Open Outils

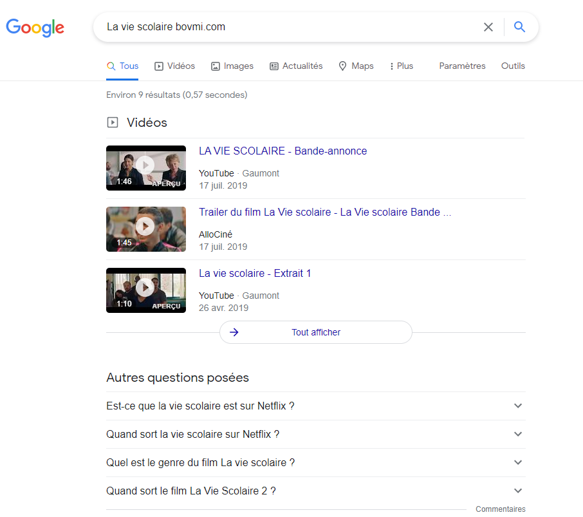coord(513,66)
